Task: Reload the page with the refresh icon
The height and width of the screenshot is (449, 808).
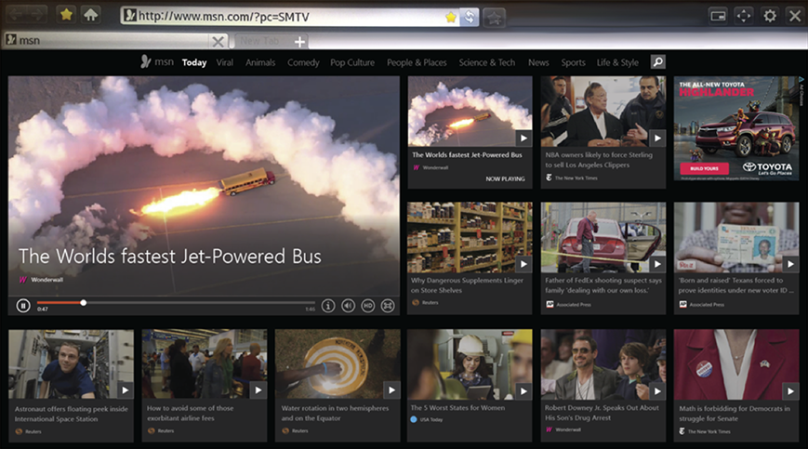Action: click(470, 16)
